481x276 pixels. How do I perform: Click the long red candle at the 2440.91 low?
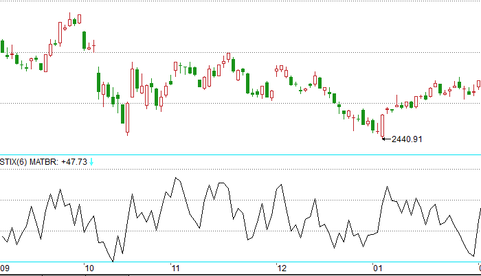(383, 125)
